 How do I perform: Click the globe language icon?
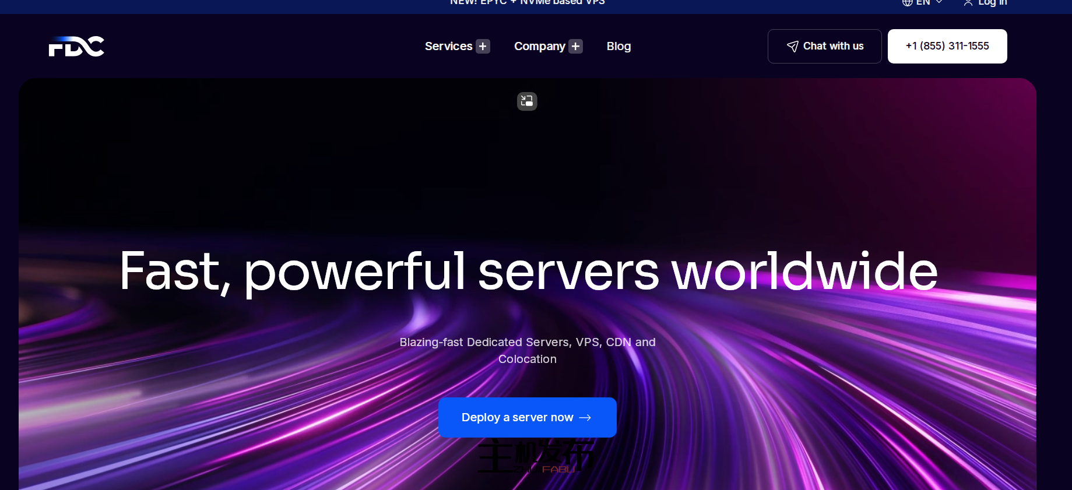tap(907, 3)
